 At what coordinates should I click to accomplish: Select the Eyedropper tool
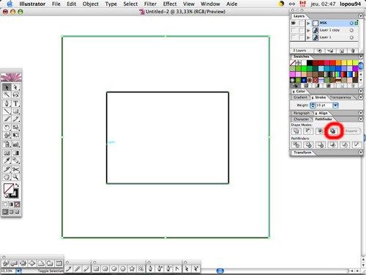7,161
